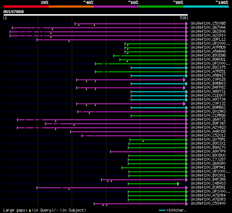This screenshot has width=232, height=213.
Task: Select the UniRef100_B9IBU0 label
Action: point(208,156)
